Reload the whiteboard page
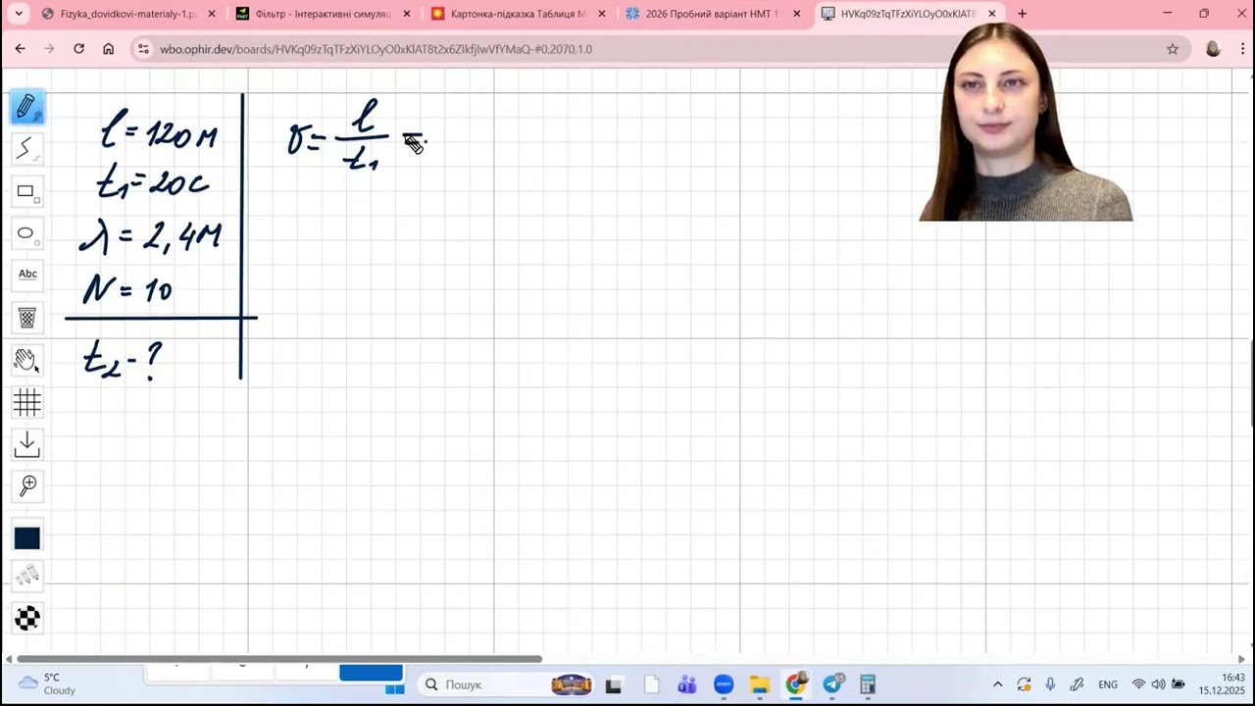This screenshot has height=706, width=1255. (78, 49)
